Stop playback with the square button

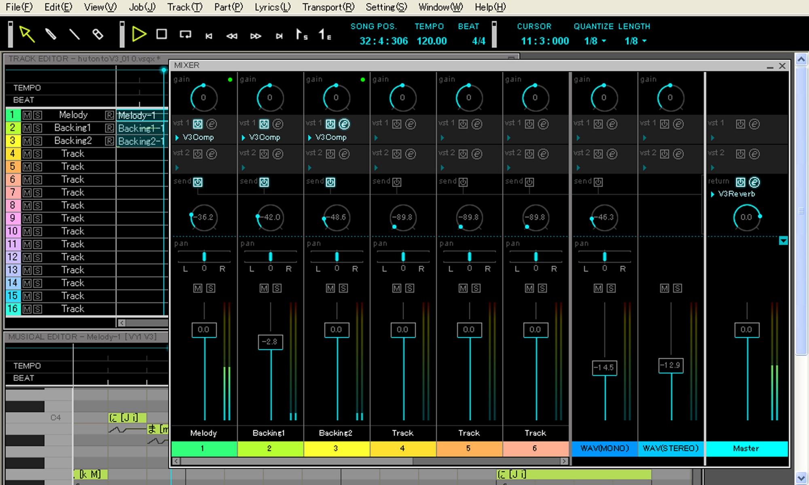[161, 34]
